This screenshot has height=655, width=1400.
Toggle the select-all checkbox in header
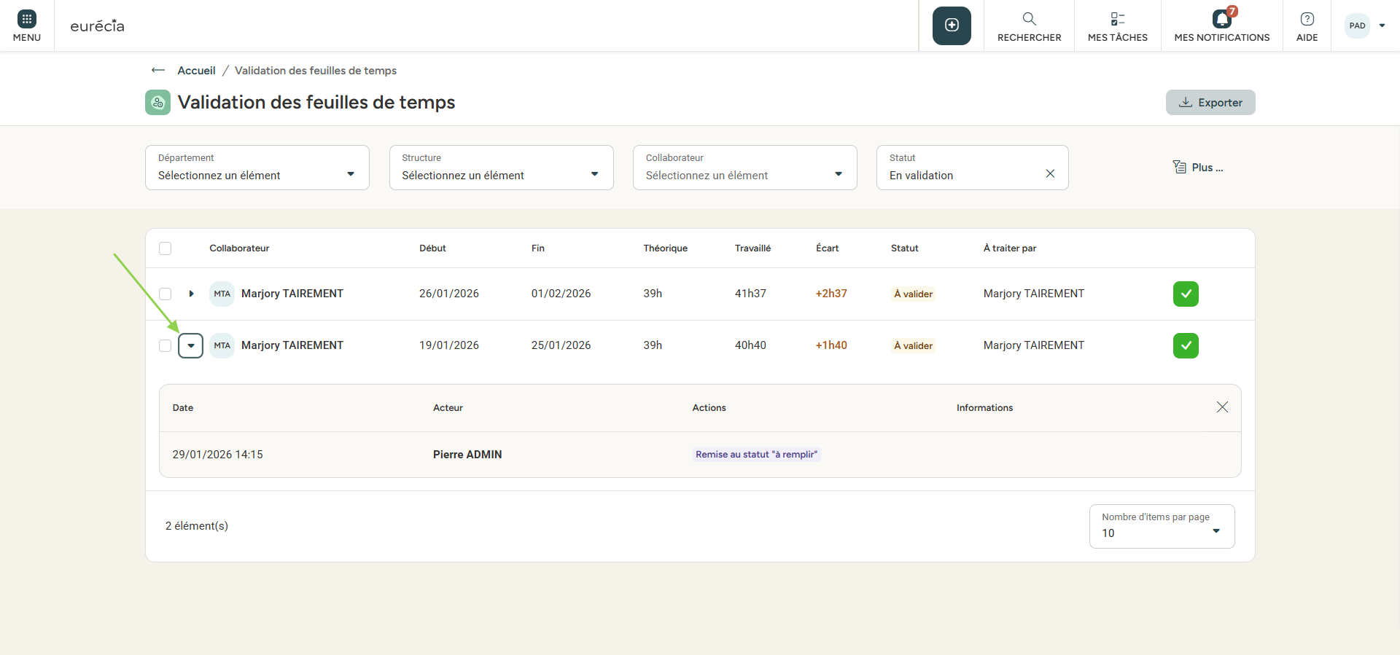coord(166,248)
